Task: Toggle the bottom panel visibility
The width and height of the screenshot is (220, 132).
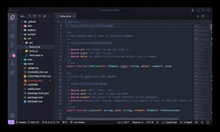Action: [x=198, y=10]
